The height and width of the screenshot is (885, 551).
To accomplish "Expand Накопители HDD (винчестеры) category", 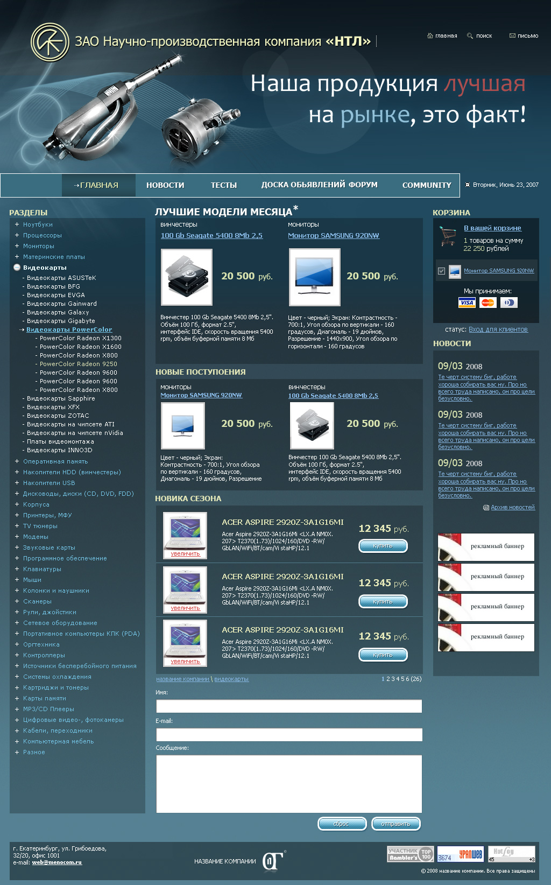I will point(17,472).
